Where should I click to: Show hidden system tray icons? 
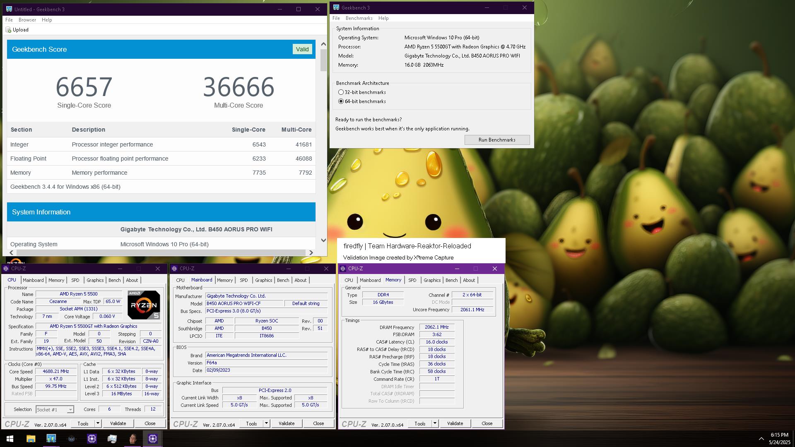[761, 439]
